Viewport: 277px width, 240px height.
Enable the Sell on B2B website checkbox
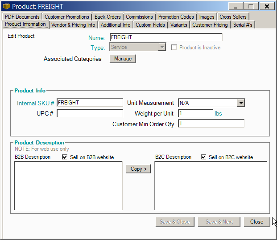(x=65, y=157)
